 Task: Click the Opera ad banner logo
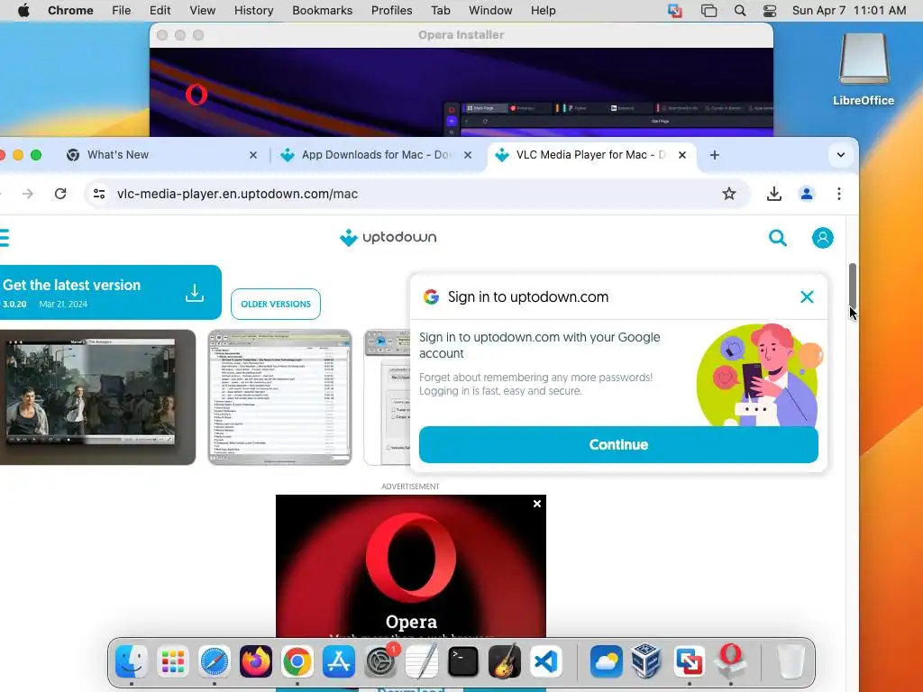(411, 557)
